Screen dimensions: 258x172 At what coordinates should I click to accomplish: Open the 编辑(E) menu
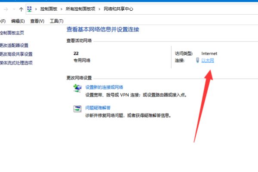pos(18,21)
